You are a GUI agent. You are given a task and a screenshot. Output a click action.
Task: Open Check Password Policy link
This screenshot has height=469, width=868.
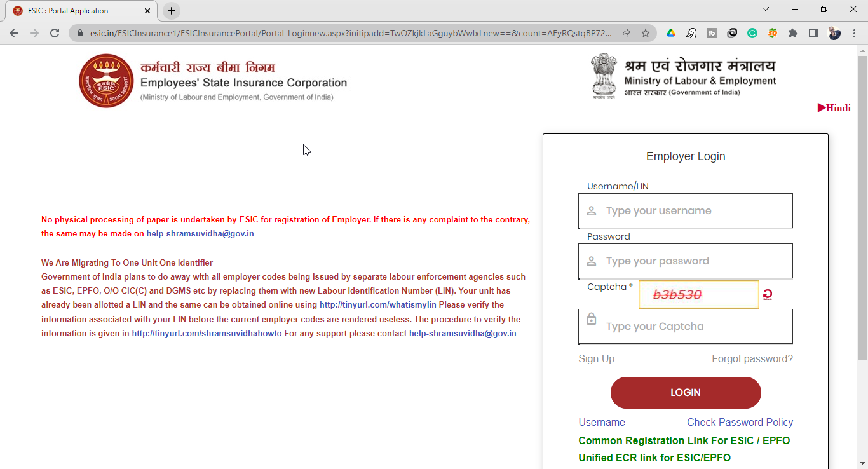tap(740, 422)
